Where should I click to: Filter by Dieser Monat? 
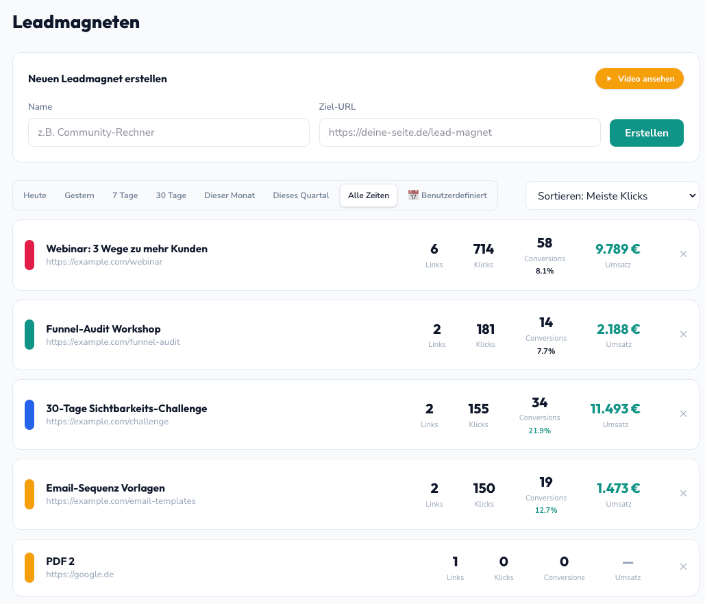point(230,195)
